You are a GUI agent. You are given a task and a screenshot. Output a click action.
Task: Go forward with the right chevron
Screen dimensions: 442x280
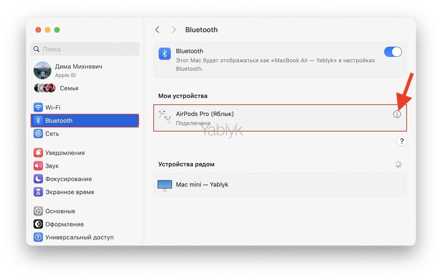click(x=174, y=30)
